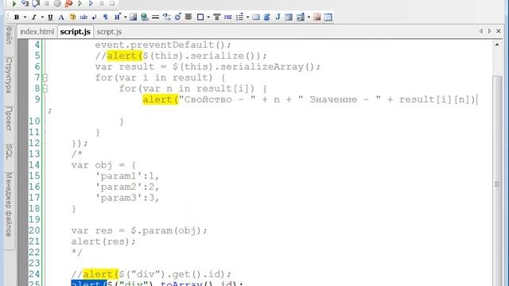Click the 'alert(res);' line
This screenshot has width=509, height=286.
tap(103, 242)
